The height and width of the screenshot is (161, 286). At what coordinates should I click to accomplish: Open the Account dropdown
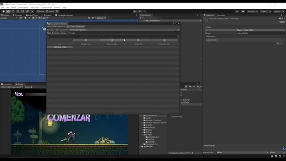[252, 11]
